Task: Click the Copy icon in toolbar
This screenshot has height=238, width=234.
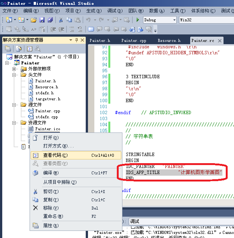Action: (x=69, y=20)
